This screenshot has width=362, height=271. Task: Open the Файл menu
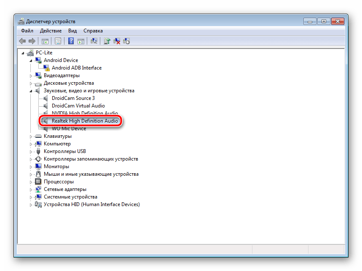click(x=27, y=31)
